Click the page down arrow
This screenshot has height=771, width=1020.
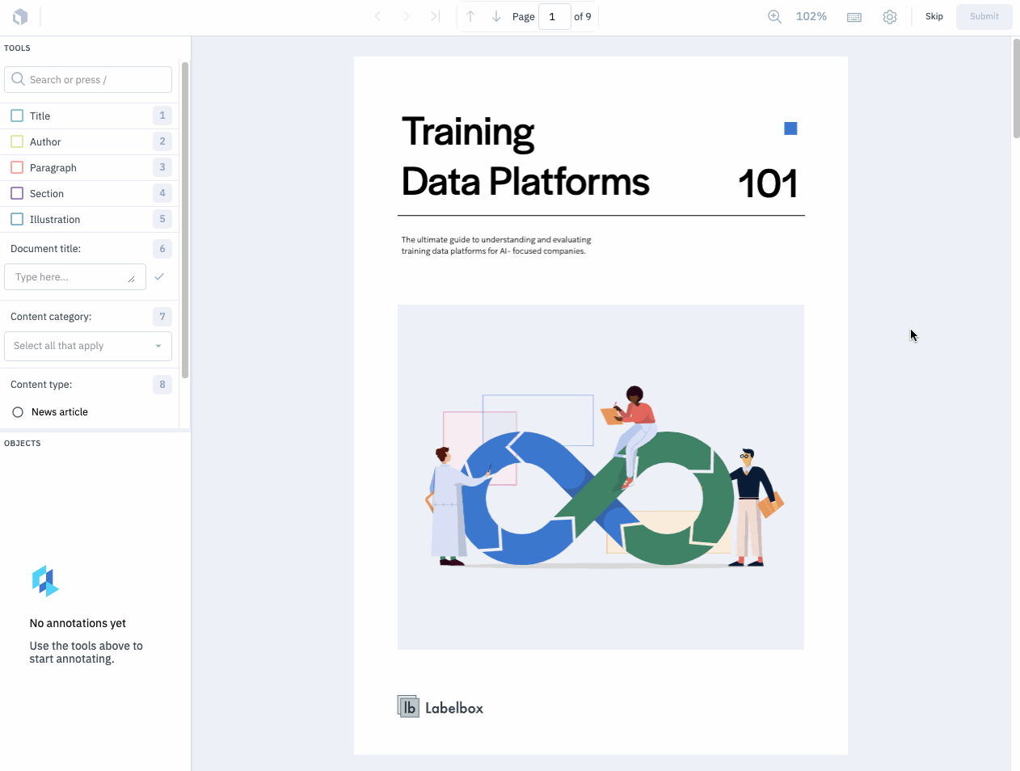pyautogui.click(x=496, y=16)
